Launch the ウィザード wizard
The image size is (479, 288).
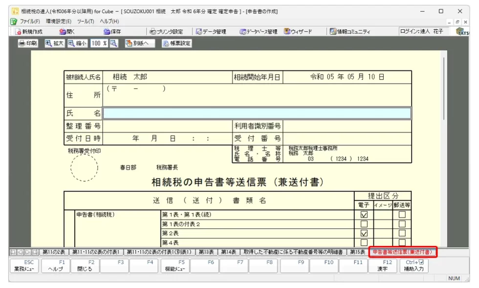(298, 32)
